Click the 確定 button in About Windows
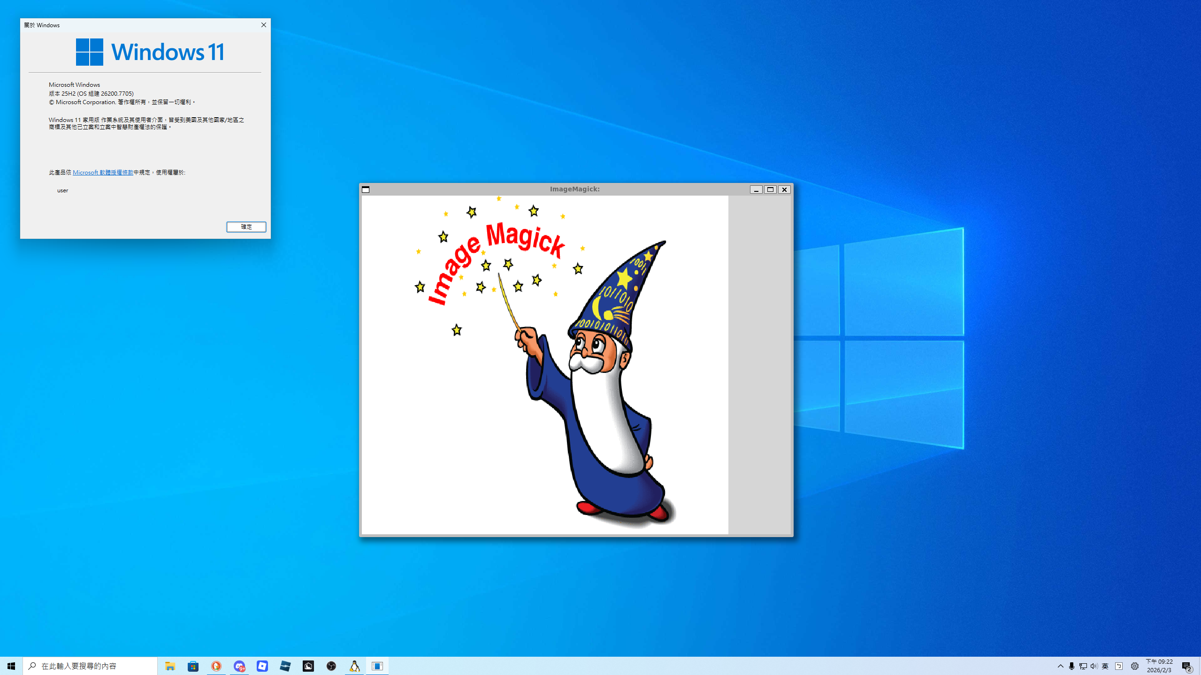The width and height of the screenshot is (1201, 675). (246, 227)
